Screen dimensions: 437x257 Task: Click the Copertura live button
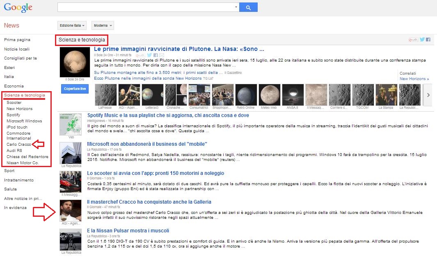[x=75, y=89]
